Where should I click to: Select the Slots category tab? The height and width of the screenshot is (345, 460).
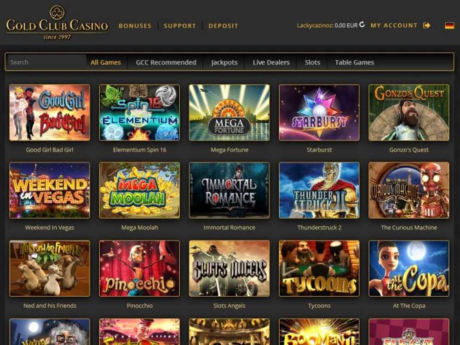(312, 62)
